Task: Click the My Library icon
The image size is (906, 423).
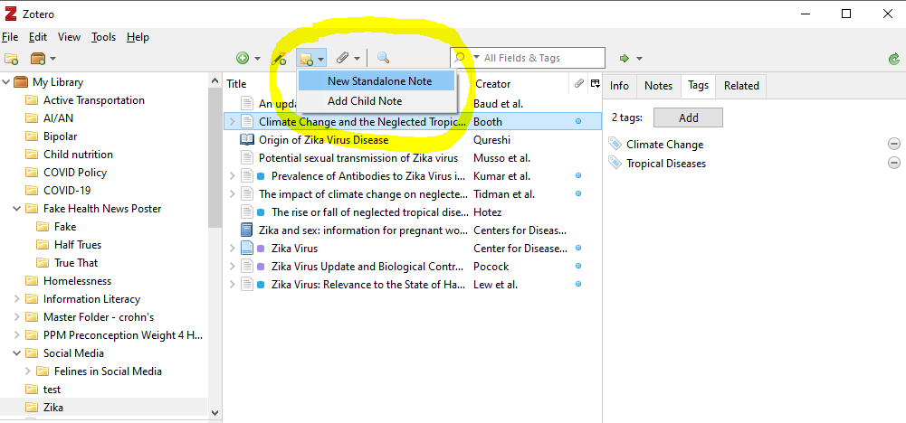Action: [x=21, y=82]
